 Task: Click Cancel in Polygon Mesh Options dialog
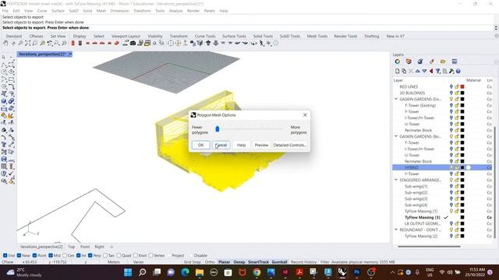click(221, 145)
